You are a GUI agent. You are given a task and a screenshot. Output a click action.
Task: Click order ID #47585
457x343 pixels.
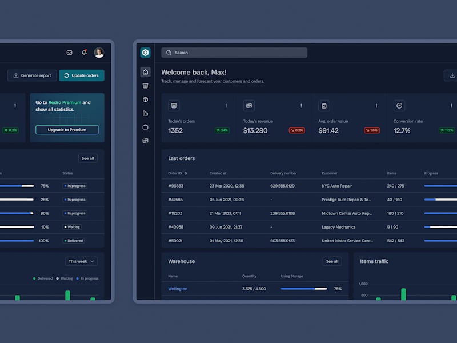(175, 200)
